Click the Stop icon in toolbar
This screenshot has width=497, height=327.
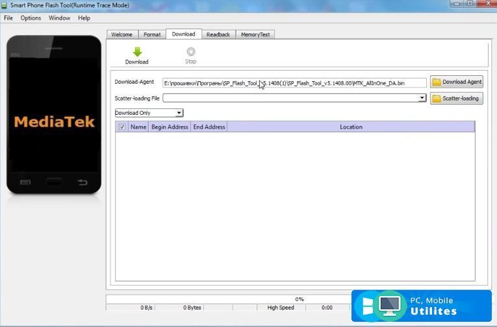click(x=191, y=51)
